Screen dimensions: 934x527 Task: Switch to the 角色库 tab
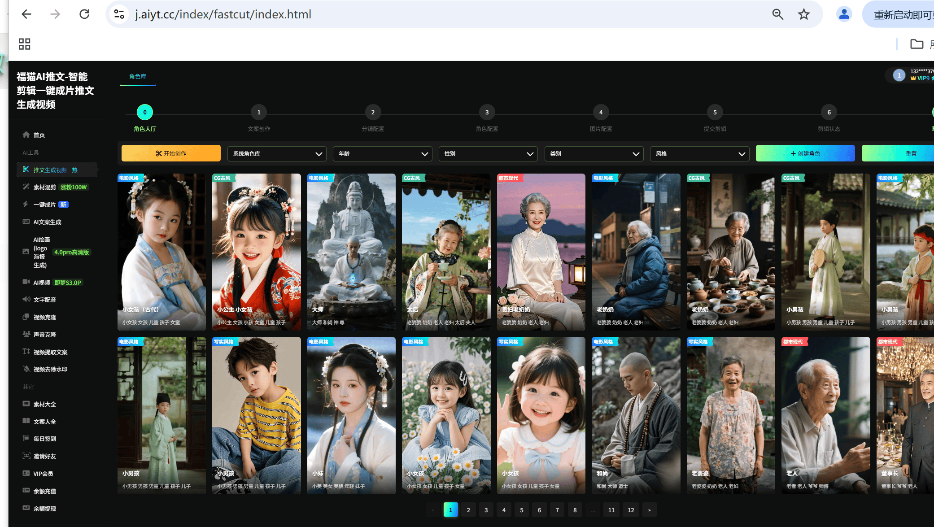(x=138, y=77)
